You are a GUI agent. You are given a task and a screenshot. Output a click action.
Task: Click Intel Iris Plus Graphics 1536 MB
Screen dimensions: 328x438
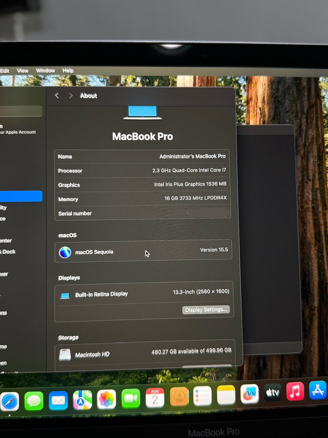[190, 184]
